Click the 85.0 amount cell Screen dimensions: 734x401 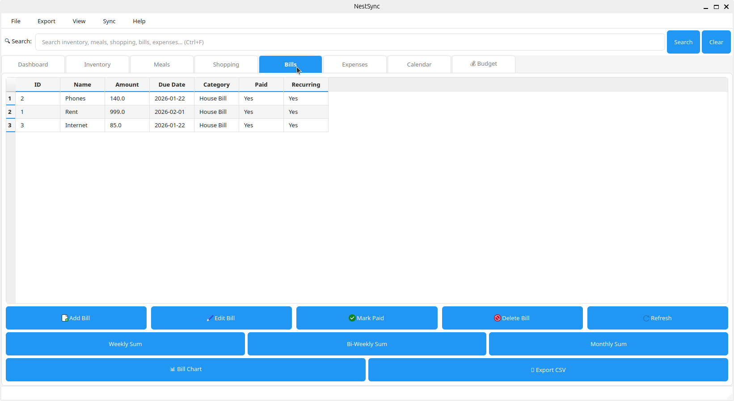[127, 125]
